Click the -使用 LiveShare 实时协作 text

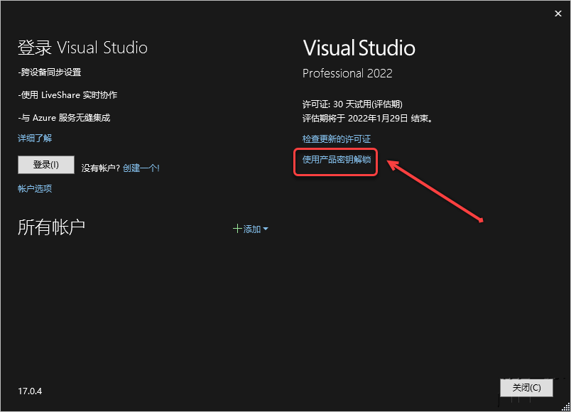click(67, 95)
